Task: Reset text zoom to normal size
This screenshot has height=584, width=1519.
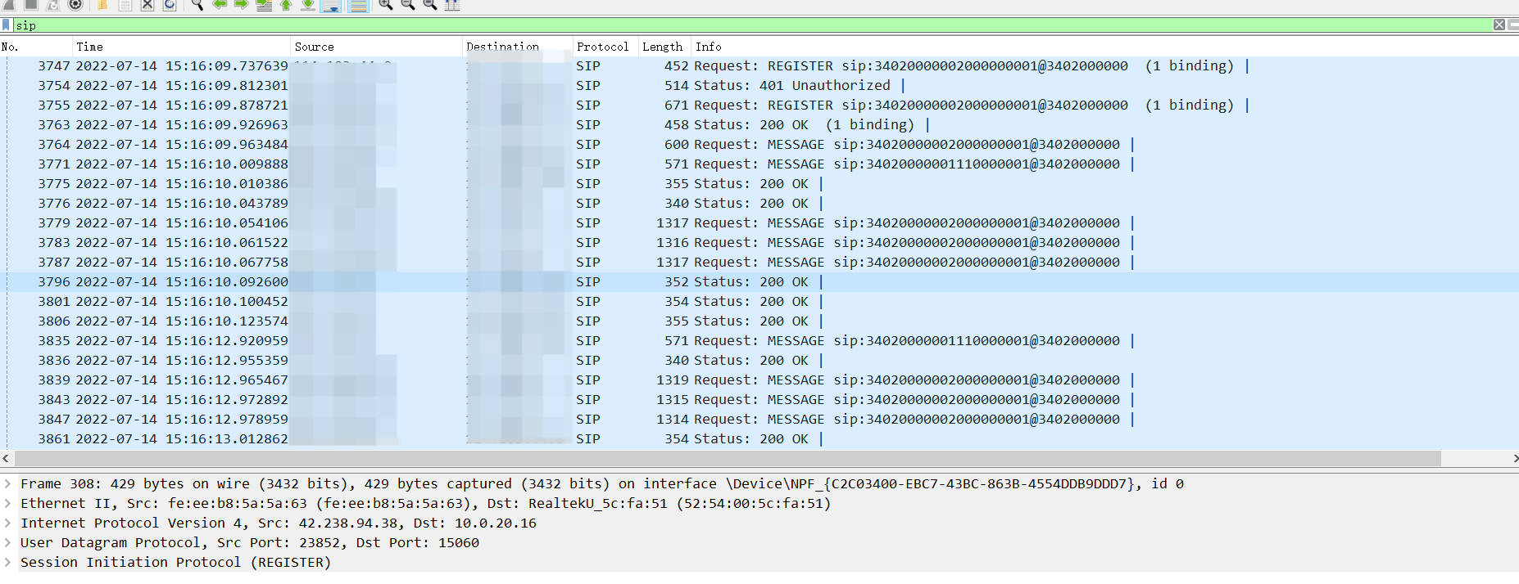Action: click(429, 4)
